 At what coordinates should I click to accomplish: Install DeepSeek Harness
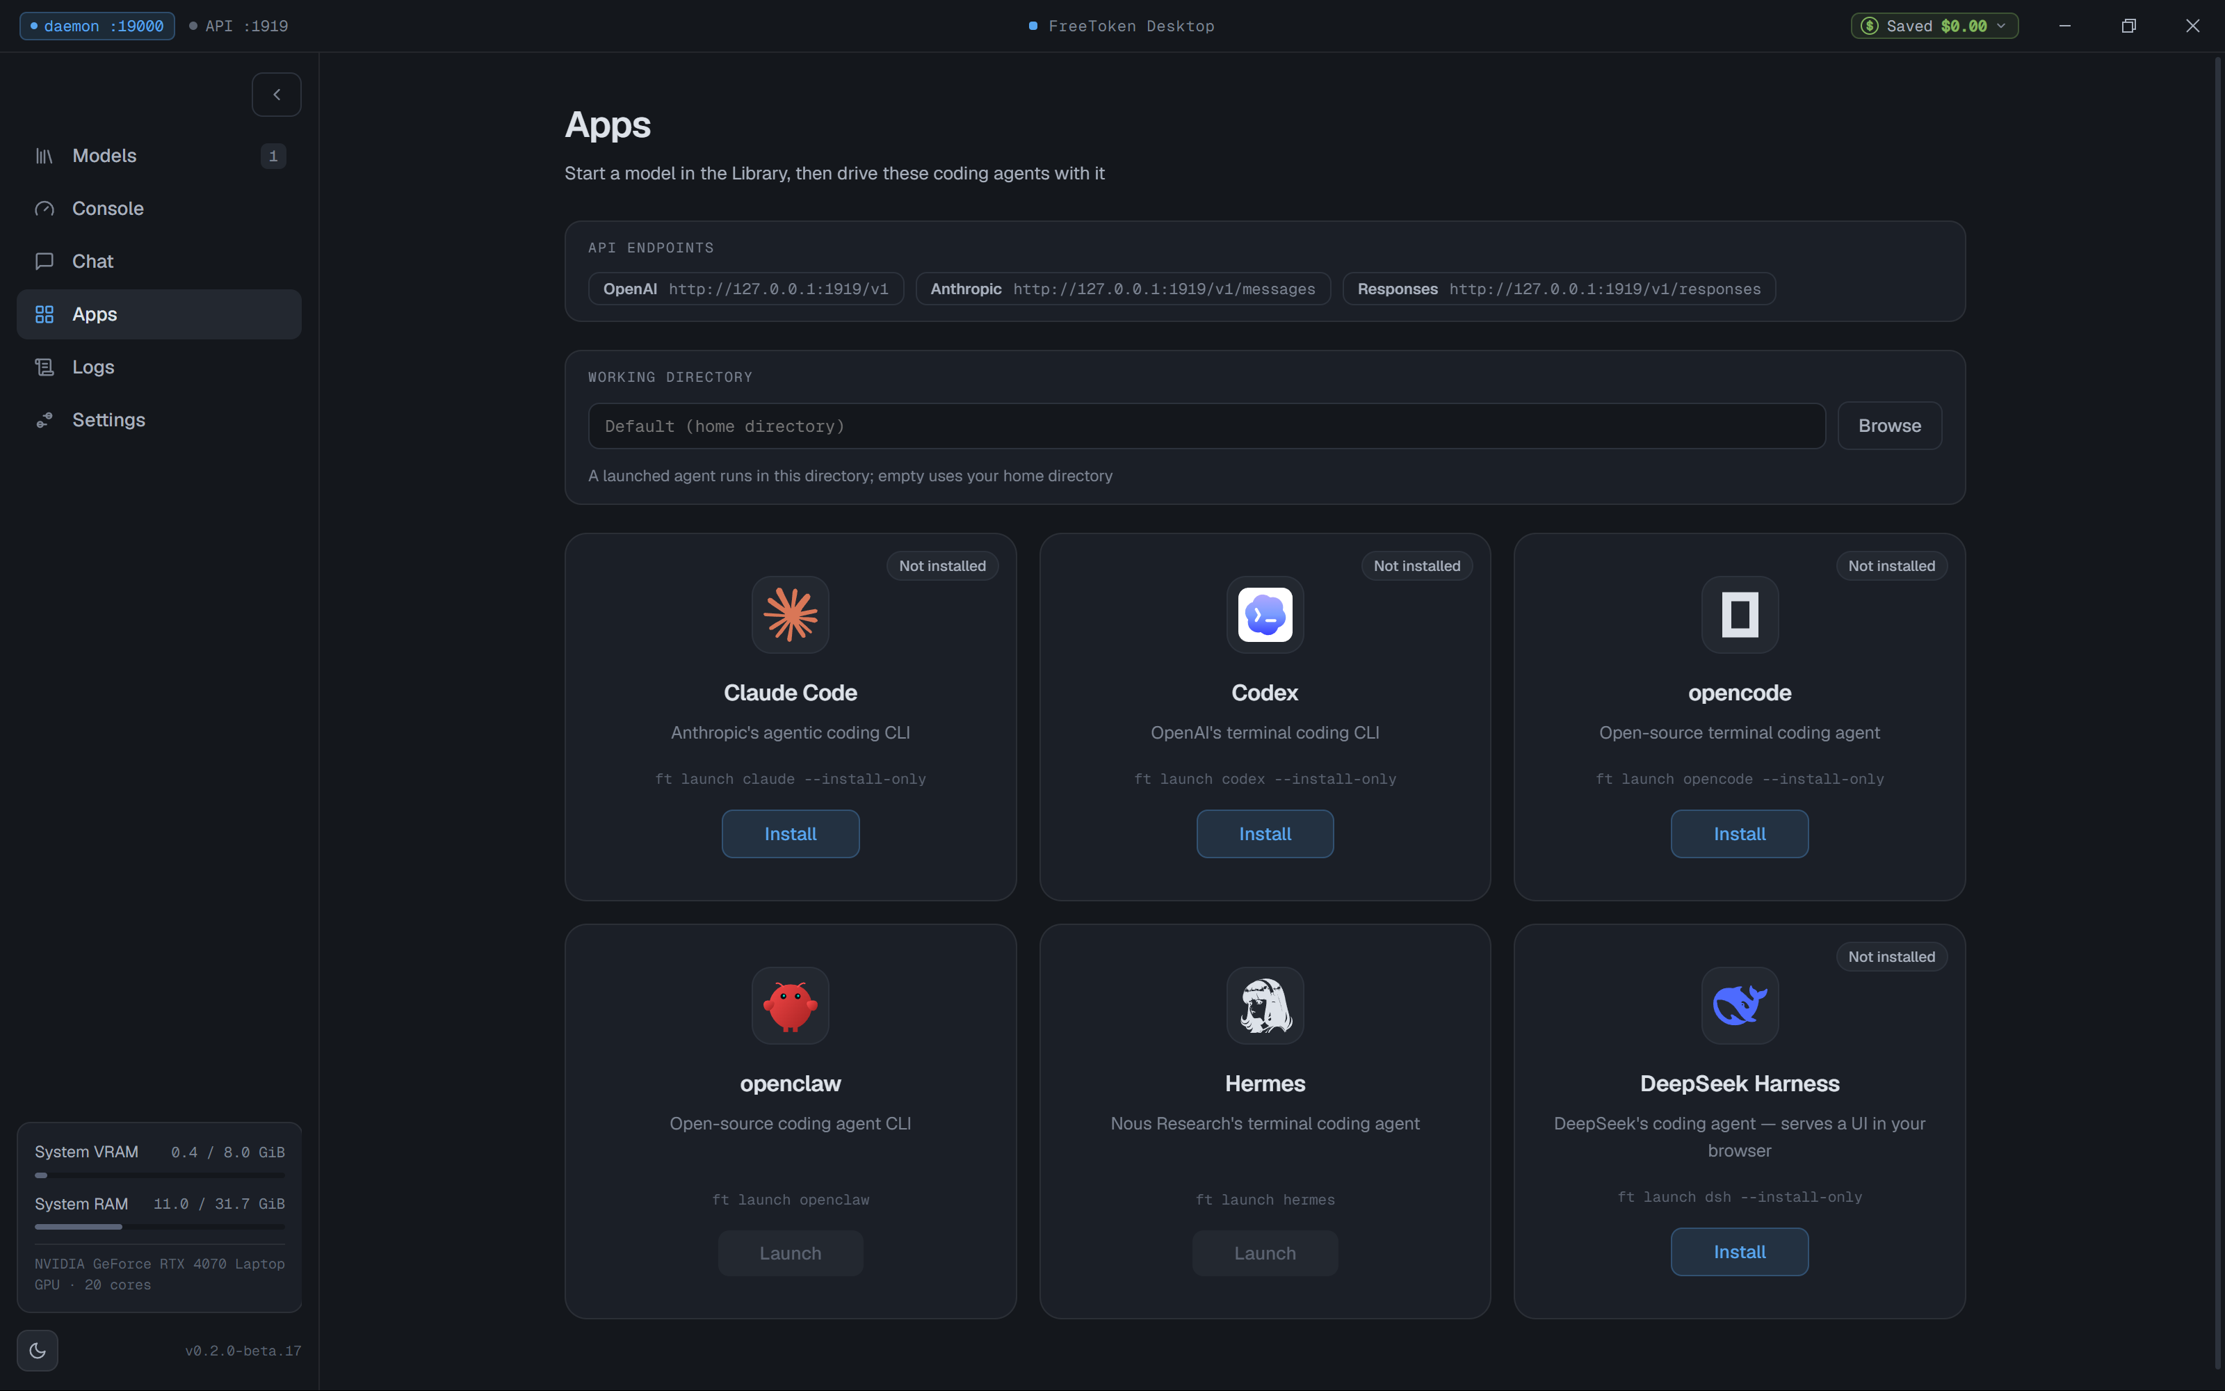click(1740, 1252)
